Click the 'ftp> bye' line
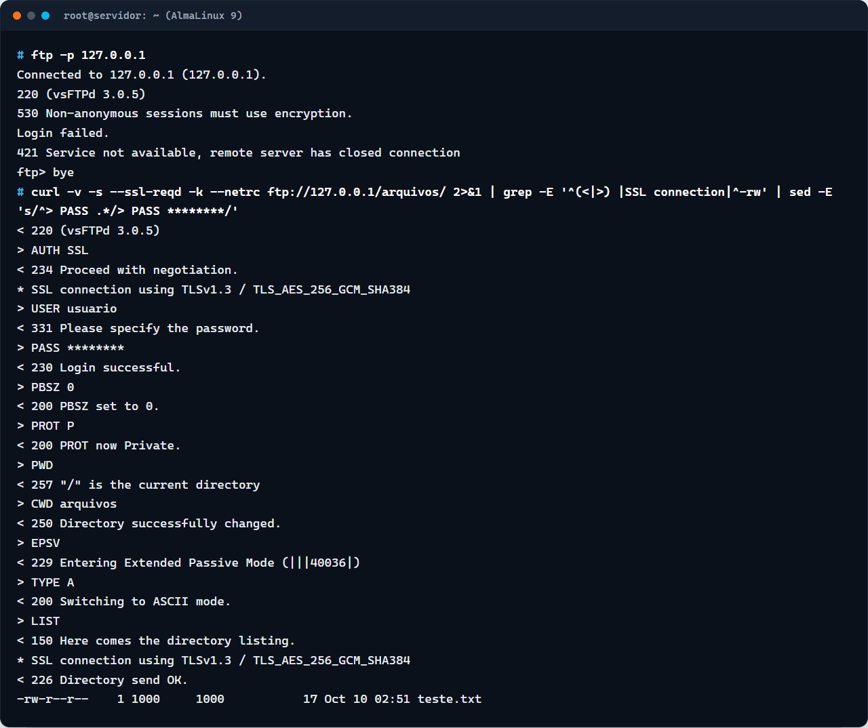This screenshot has height=728, width=868. tap(45, 172)
